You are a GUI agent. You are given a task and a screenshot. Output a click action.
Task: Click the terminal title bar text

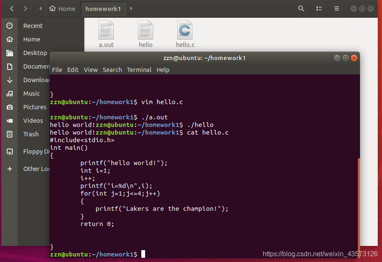pos(204,58)
